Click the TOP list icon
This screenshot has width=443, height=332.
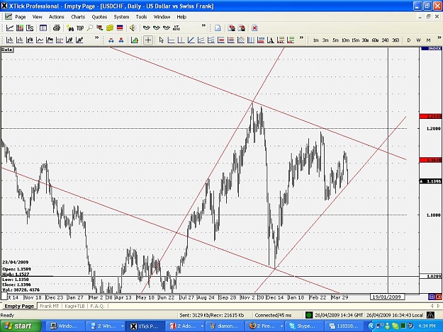[80, 28]
